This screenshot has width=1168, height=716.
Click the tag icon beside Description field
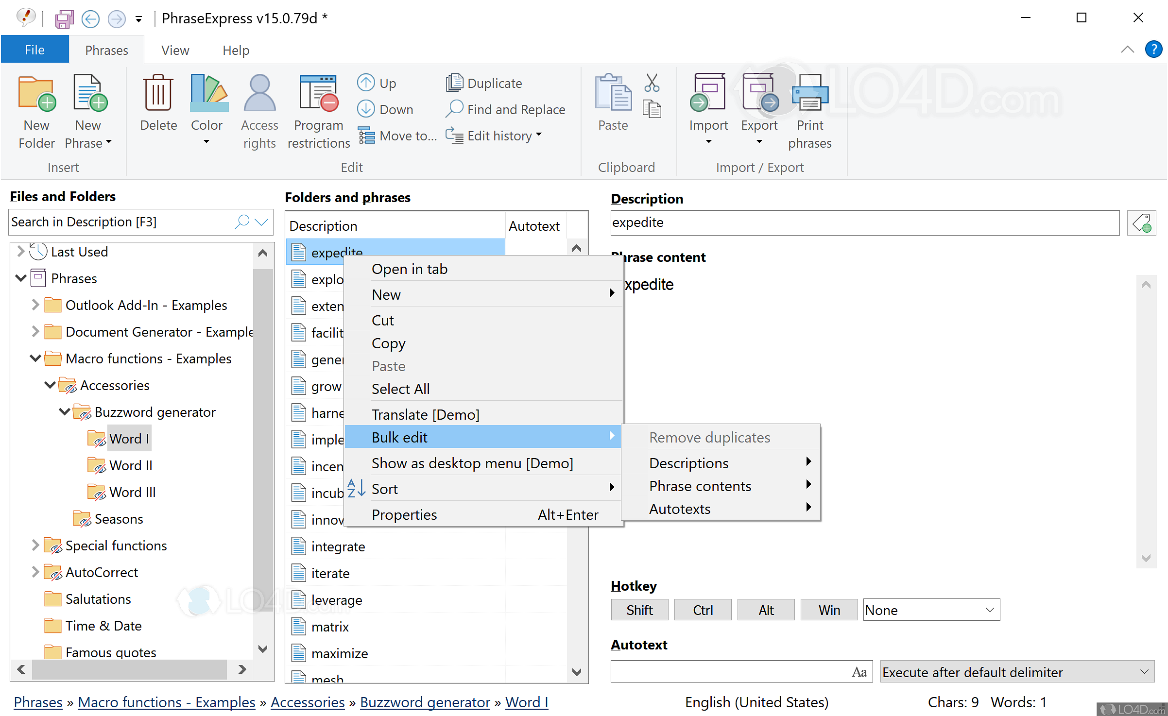(x=1141, y=223)
